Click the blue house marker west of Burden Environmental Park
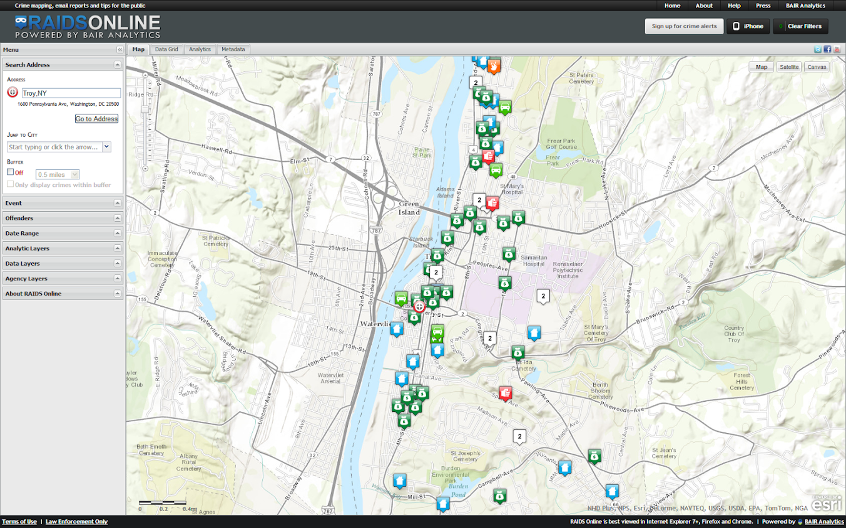846x528 pixels. pyautogui.click(x=400, y=480)
